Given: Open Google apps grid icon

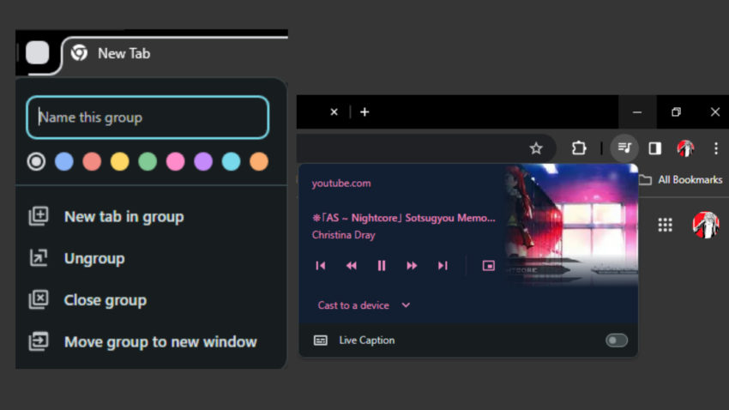Looking at the screenshot, I should [x=665, y=225].
